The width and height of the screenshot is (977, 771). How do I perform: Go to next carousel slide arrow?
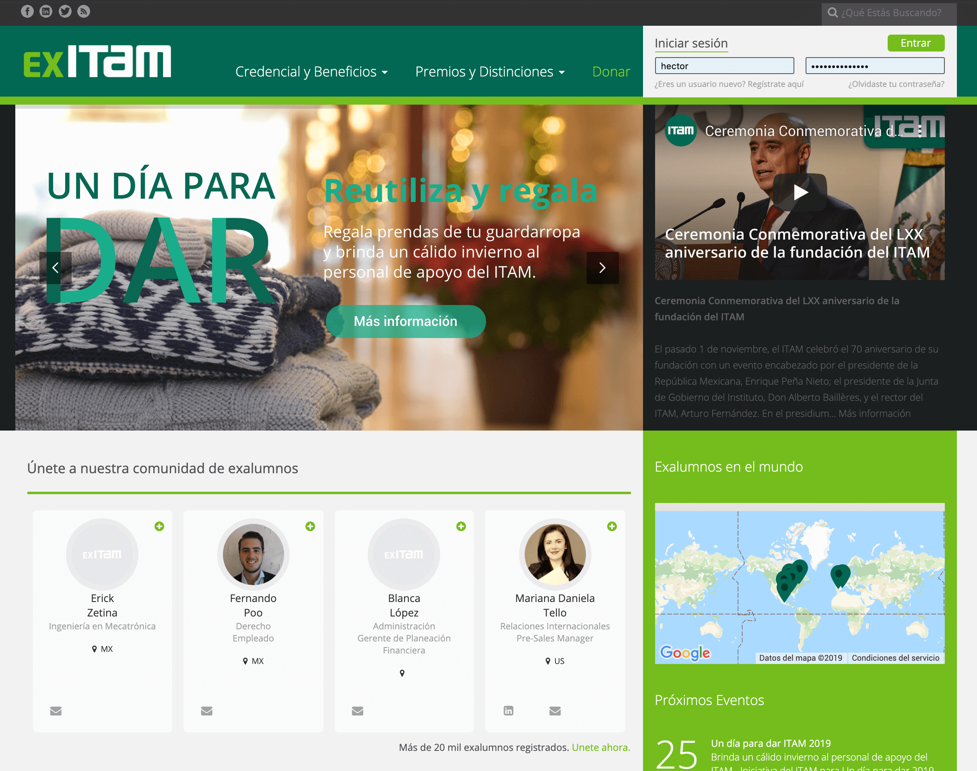pos(602,268)
